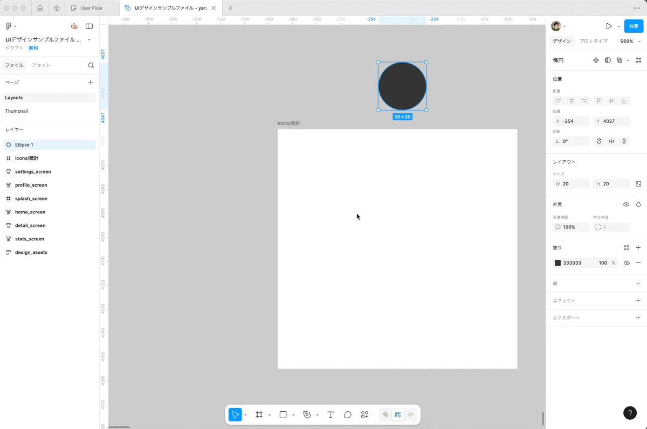Viewport: 647px width, 429px height.
Task: Switch to the アセット tab
Action: (40, 65)
